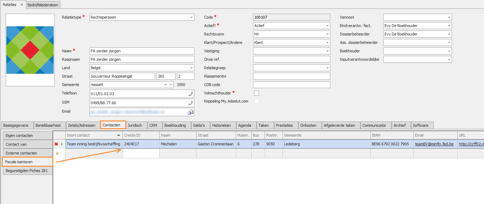The width and height of the screenshot is (484, 204).
Task: Open the Land dropdown list
Action: point(192,68)
